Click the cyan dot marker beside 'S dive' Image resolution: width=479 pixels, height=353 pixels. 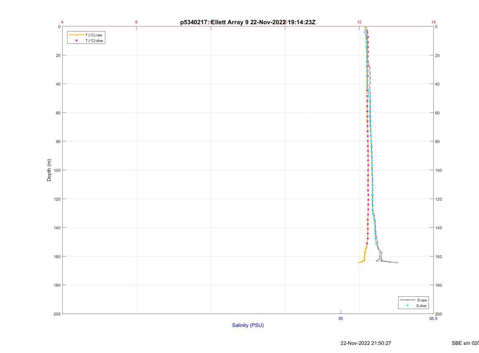408,306
